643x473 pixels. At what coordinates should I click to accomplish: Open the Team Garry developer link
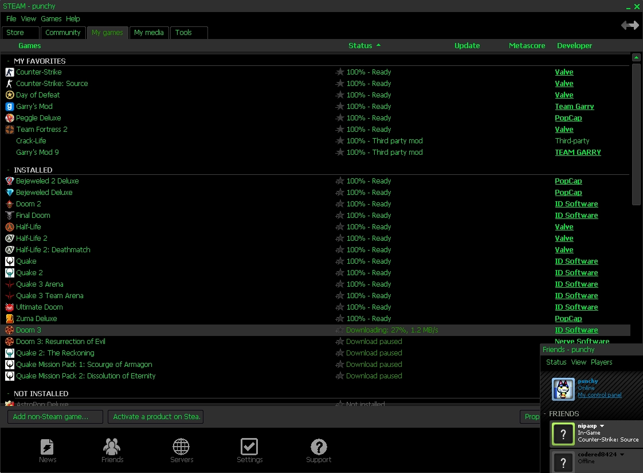tap(574, 107)
